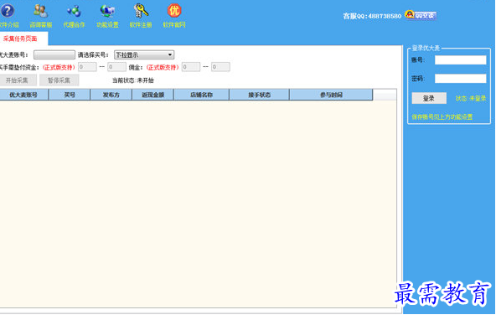Click the 客服QQ:488738580 text
Image resolution: width=496 pixels, height=320 pixels.
click(x=372, y=16)
